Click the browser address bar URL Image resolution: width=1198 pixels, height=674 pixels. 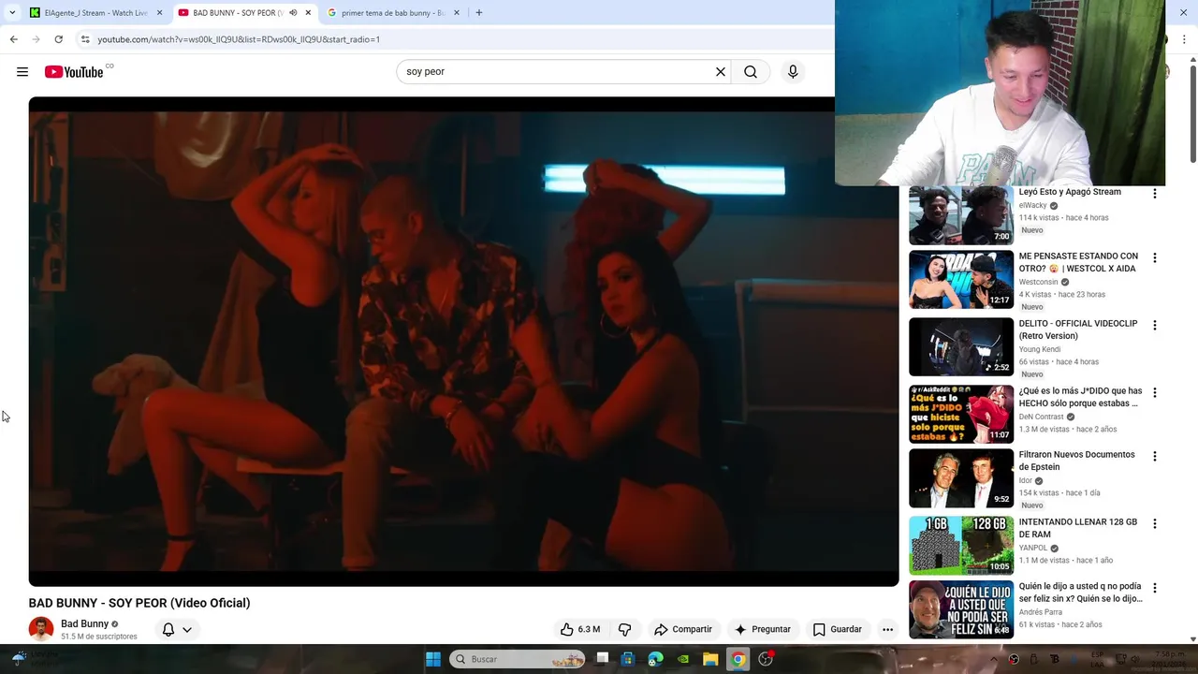(x=239, y=39)
